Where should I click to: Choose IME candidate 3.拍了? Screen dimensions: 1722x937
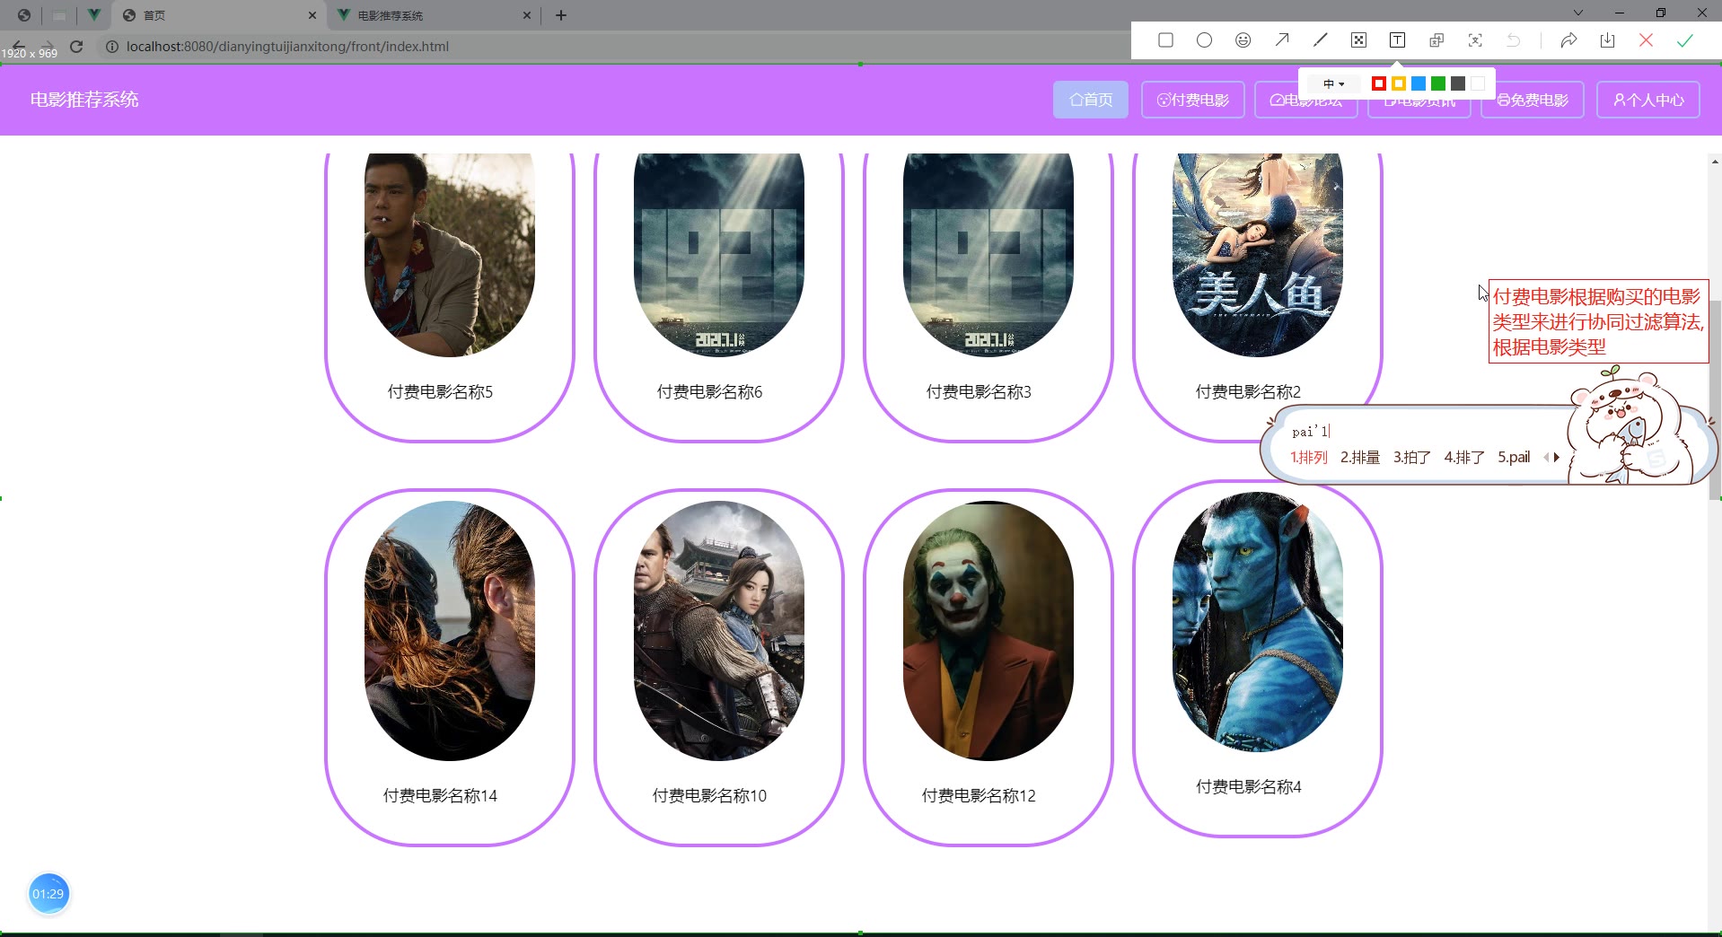click(1412, 458)
